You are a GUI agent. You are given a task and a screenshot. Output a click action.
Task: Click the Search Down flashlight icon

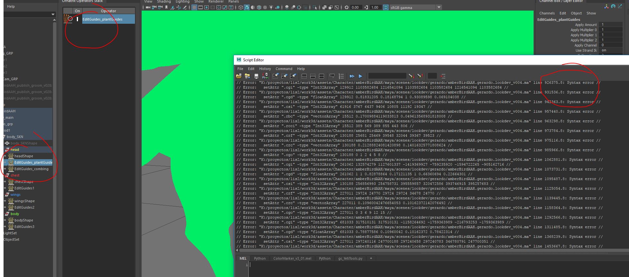411,76
